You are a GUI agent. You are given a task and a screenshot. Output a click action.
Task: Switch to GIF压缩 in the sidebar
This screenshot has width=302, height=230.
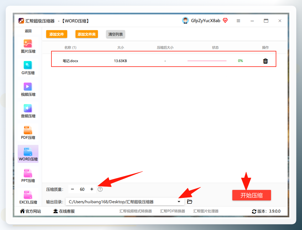28,68
